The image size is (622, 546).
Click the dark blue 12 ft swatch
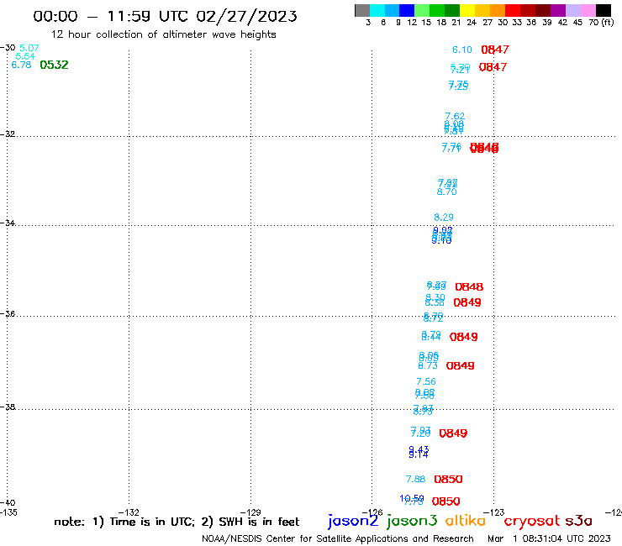tap(407, 10)
